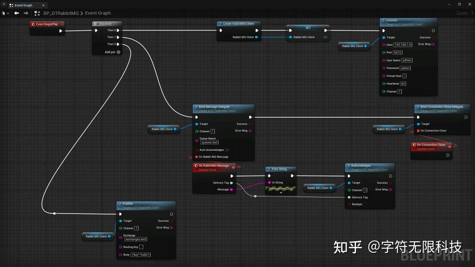
Task: Edit Heartbeat field 60
Action: click(x=403, y=84)
